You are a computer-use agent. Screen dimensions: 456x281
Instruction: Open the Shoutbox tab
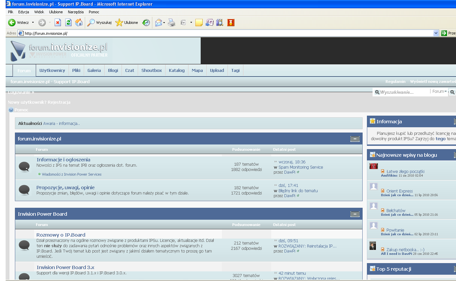(151, 70)
